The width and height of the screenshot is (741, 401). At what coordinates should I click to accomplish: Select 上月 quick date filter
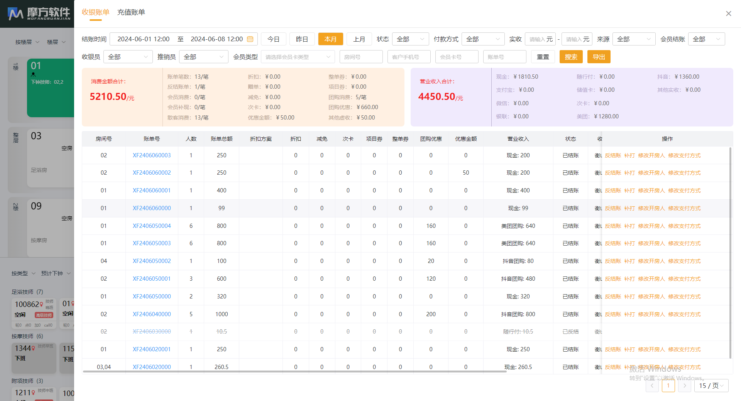[x=359, y=39]
